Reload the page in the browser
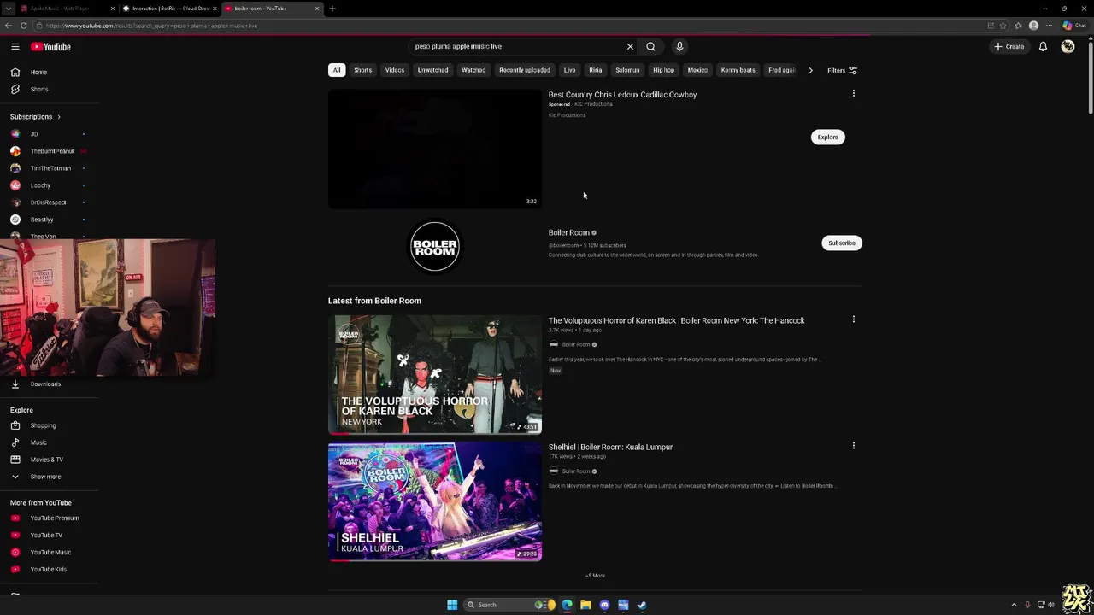 click(x=24, y=26)
